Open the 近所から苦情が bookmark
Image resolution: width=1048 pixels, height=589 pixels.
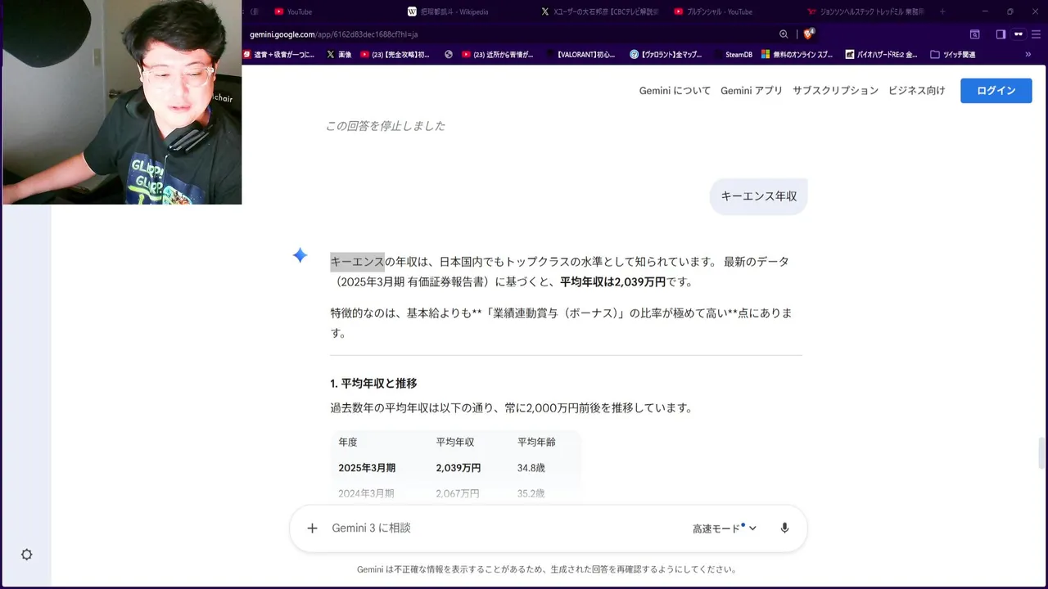498,55
